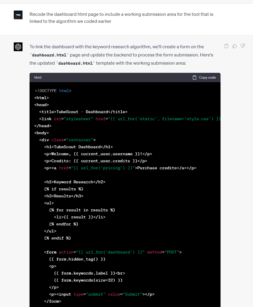Give the response a thumbs up

point(235,46)
